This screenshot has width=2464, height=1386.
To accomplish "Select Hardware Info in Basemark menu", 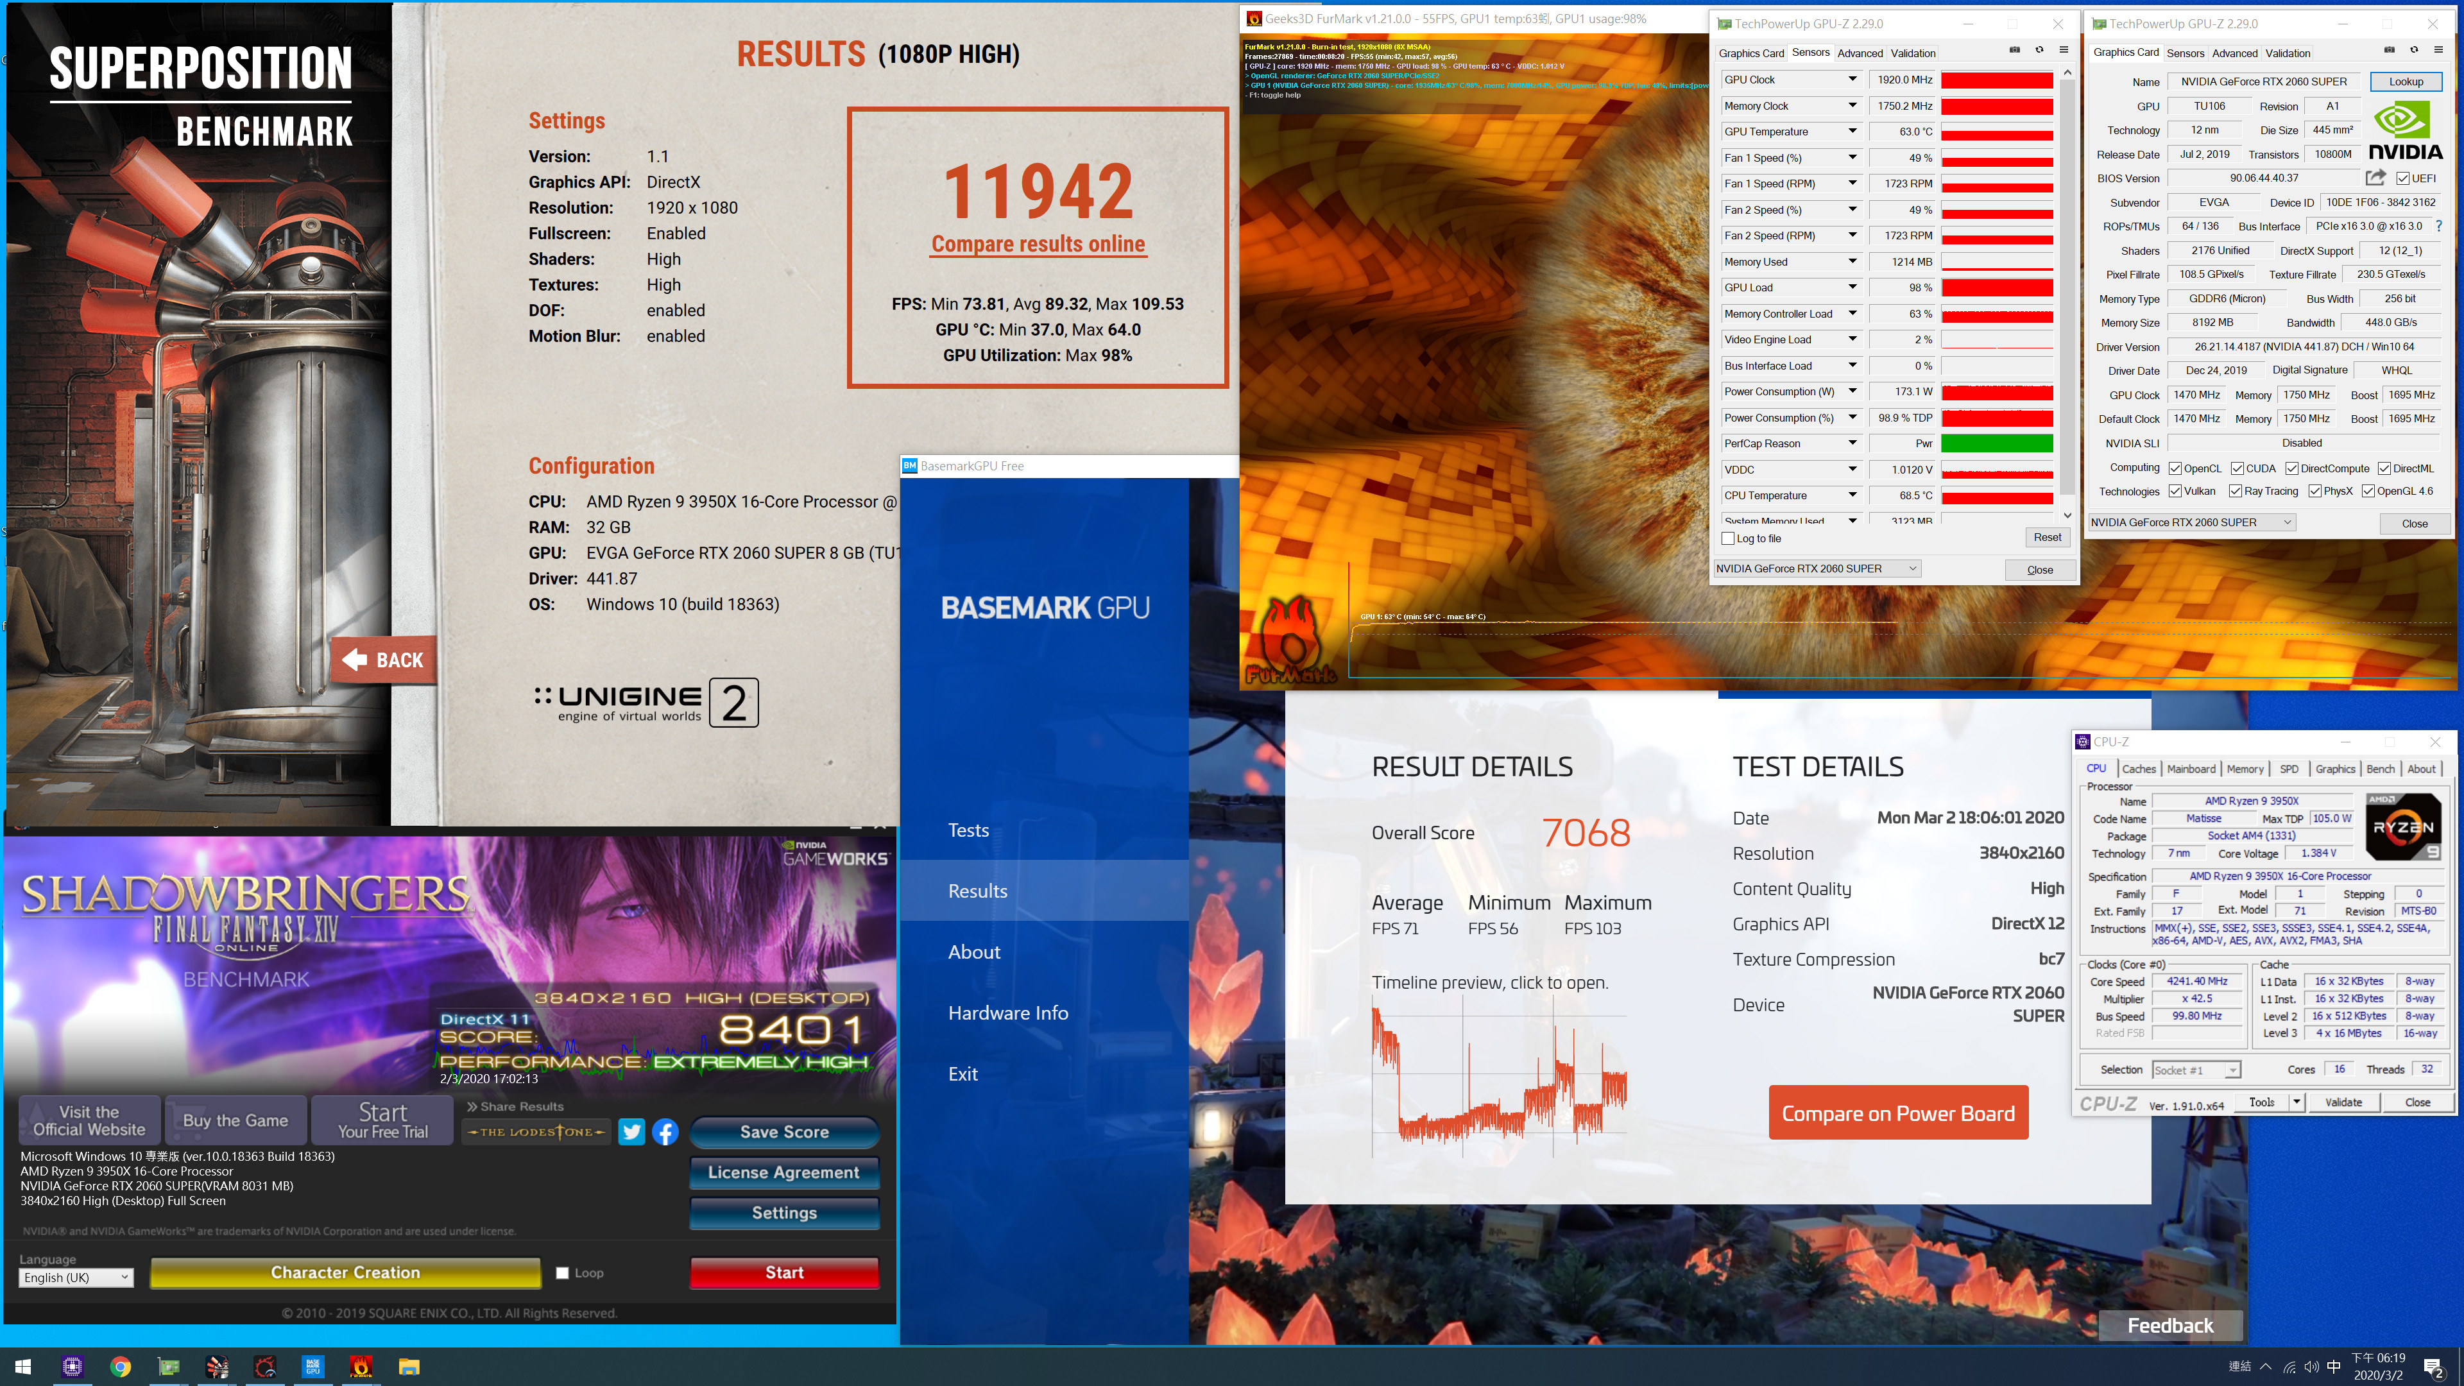I will (x=1008, y=1013).
